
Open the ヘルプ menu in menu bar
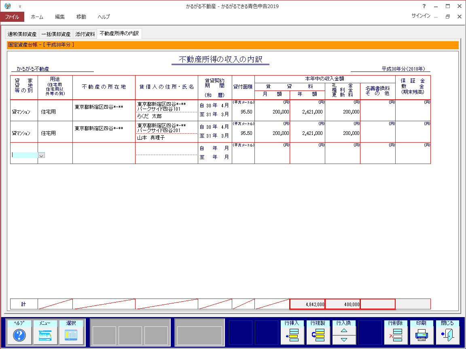pos(104,17)
